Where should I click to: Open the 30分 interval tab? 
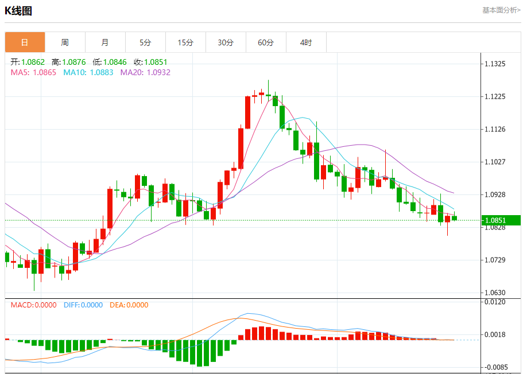coord(226,42)
